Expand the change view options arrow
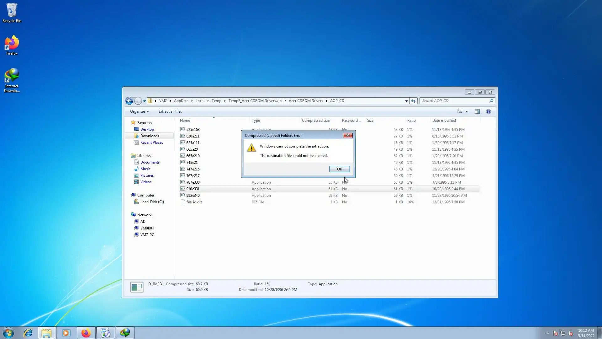 point(467,111)
